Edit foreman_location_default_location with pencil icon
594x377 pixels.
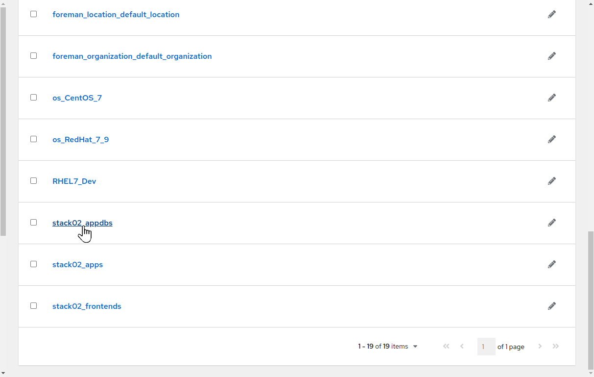click(552, 14)
